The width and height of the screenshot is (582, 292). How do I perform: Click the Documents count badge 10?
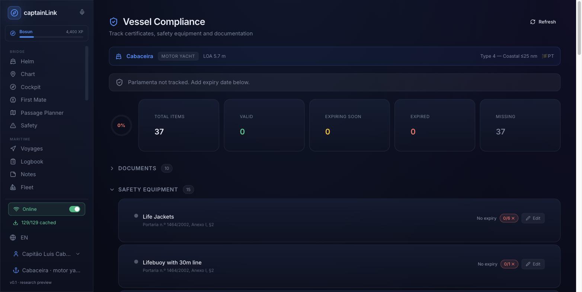point(167,168)
